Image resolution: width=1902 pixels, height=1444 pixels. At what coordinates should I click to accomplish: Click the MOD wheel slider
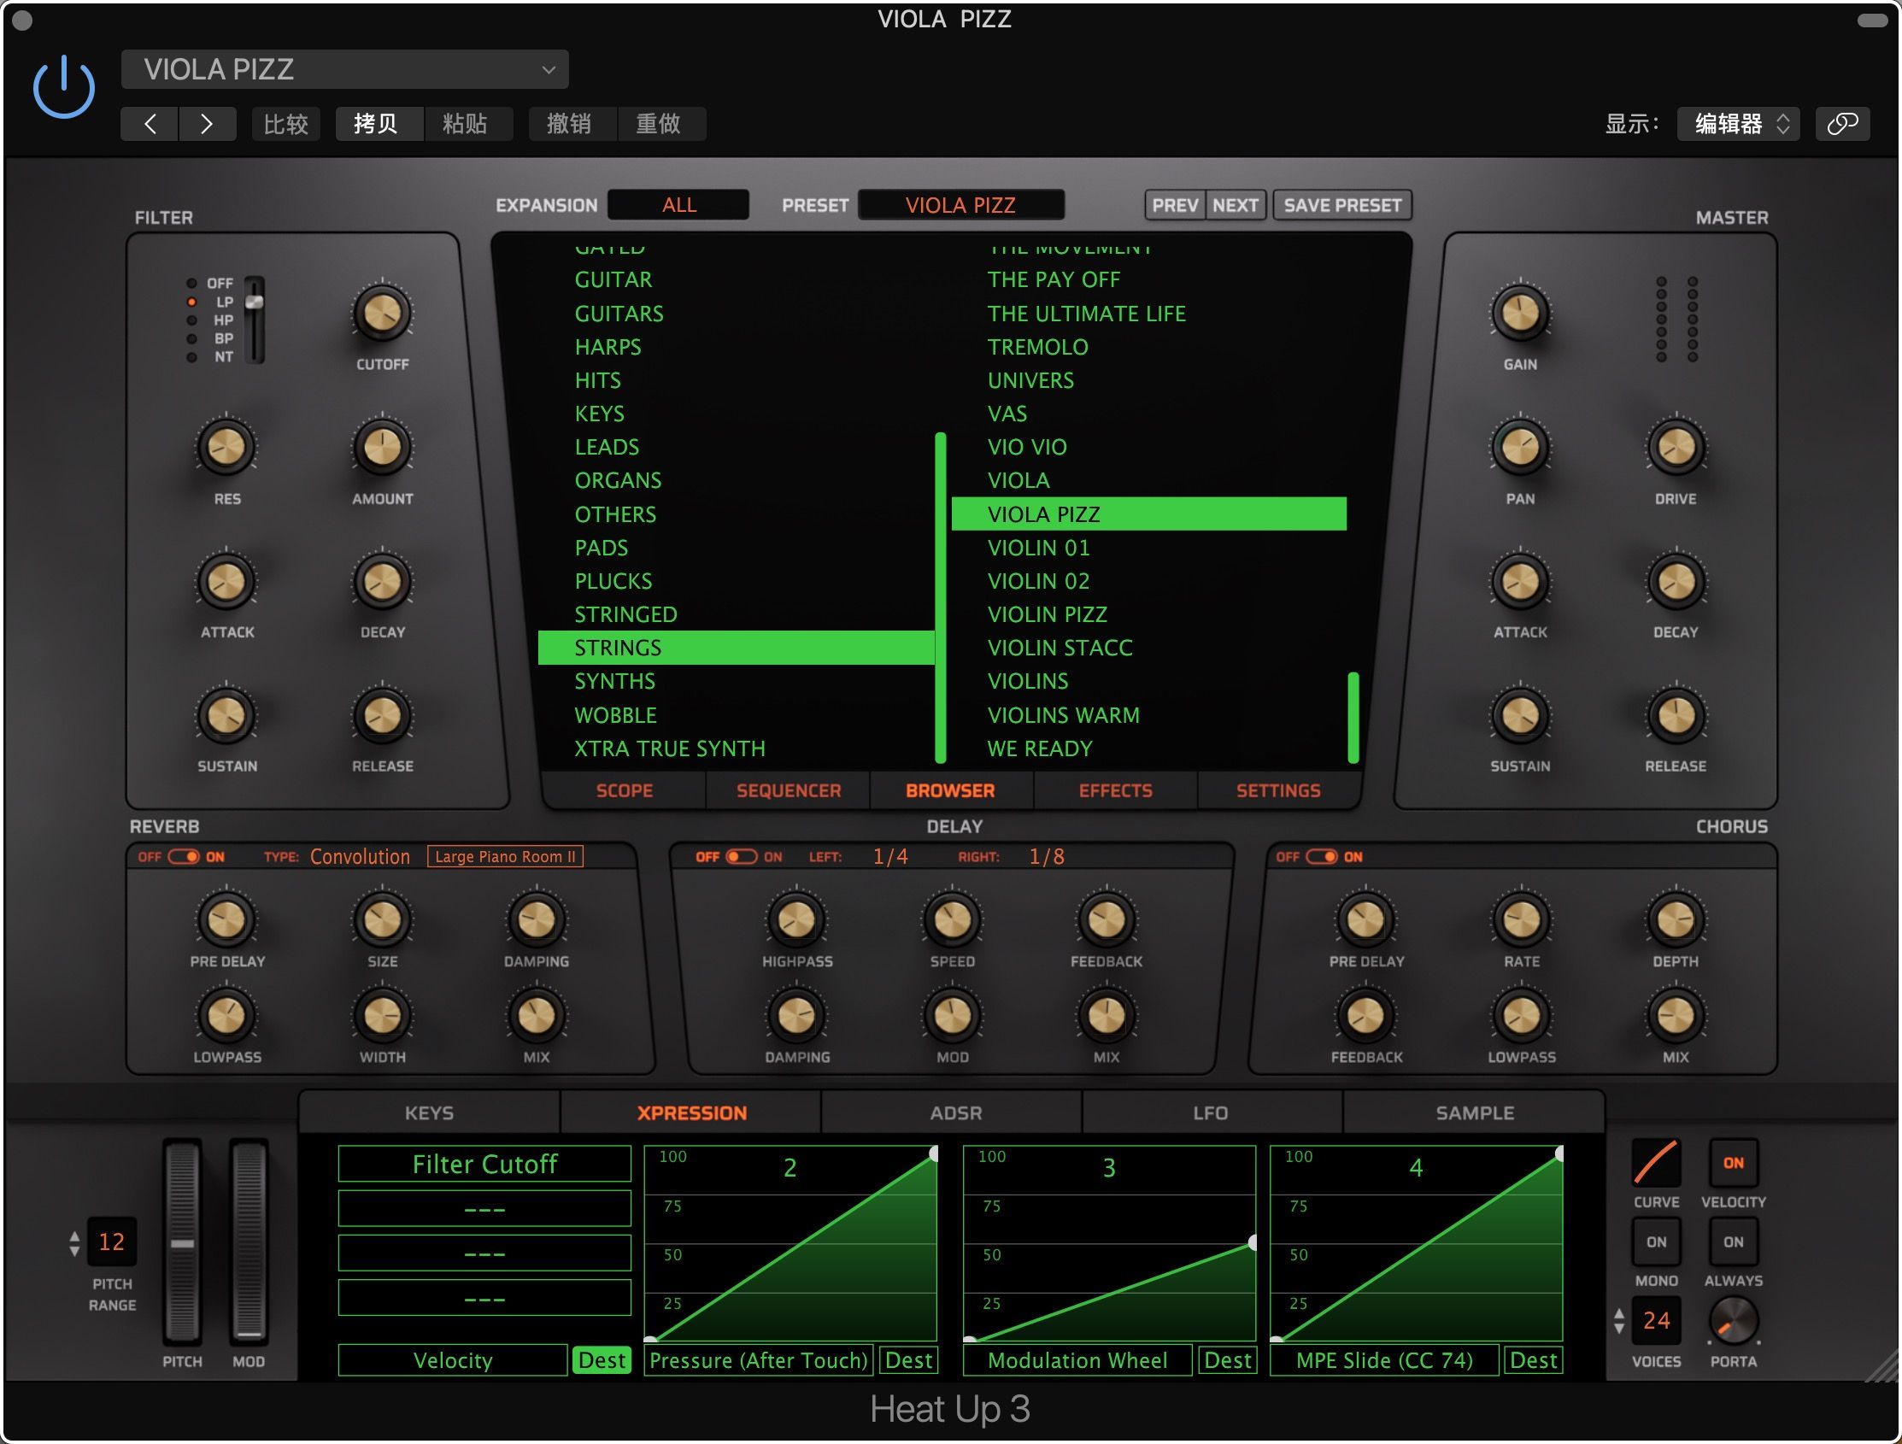coord(249,1242)
